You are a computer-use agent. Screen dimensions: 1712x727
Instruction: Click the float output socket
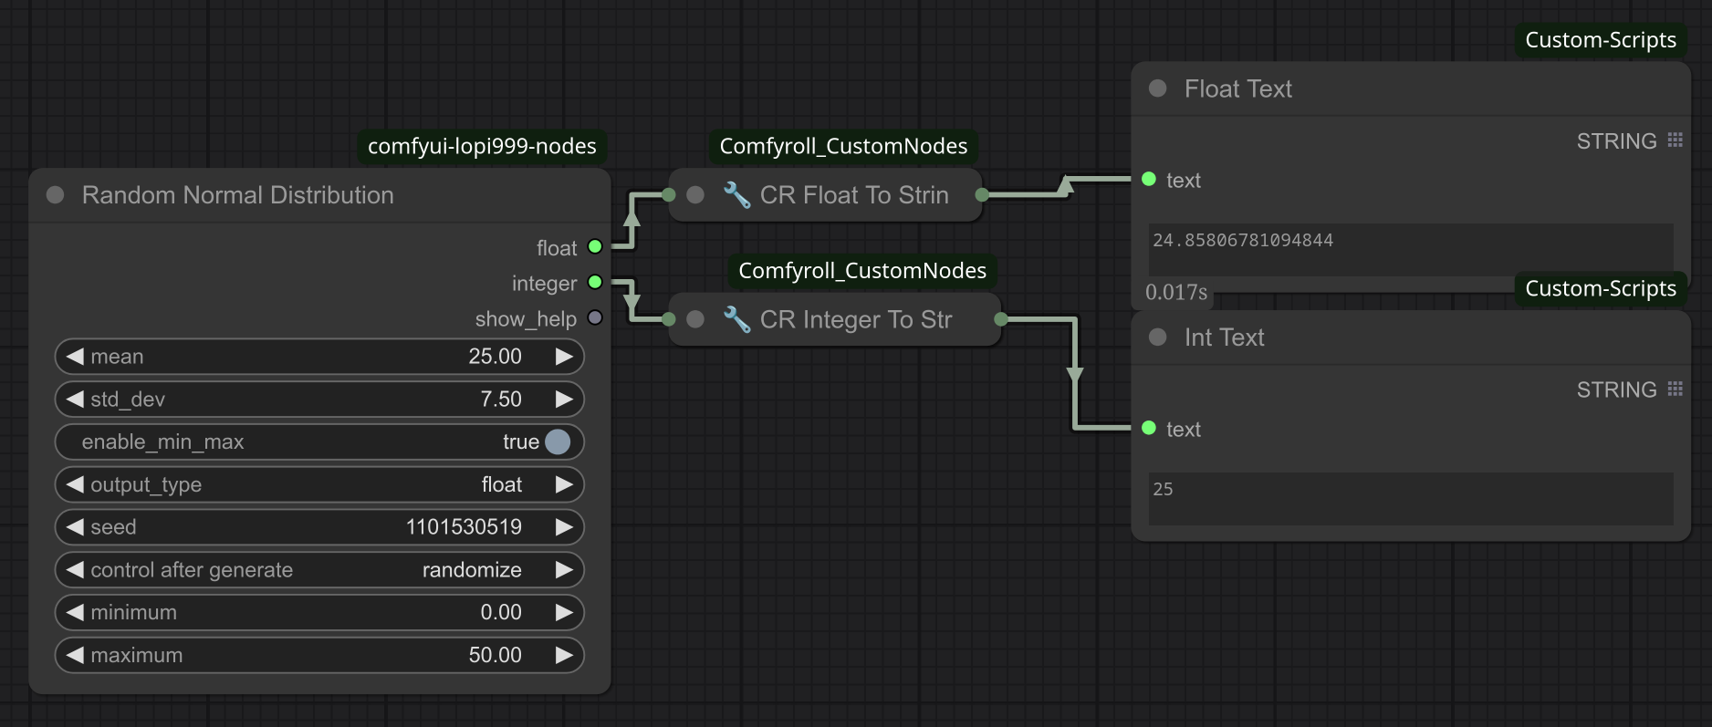tap(595, 246)
